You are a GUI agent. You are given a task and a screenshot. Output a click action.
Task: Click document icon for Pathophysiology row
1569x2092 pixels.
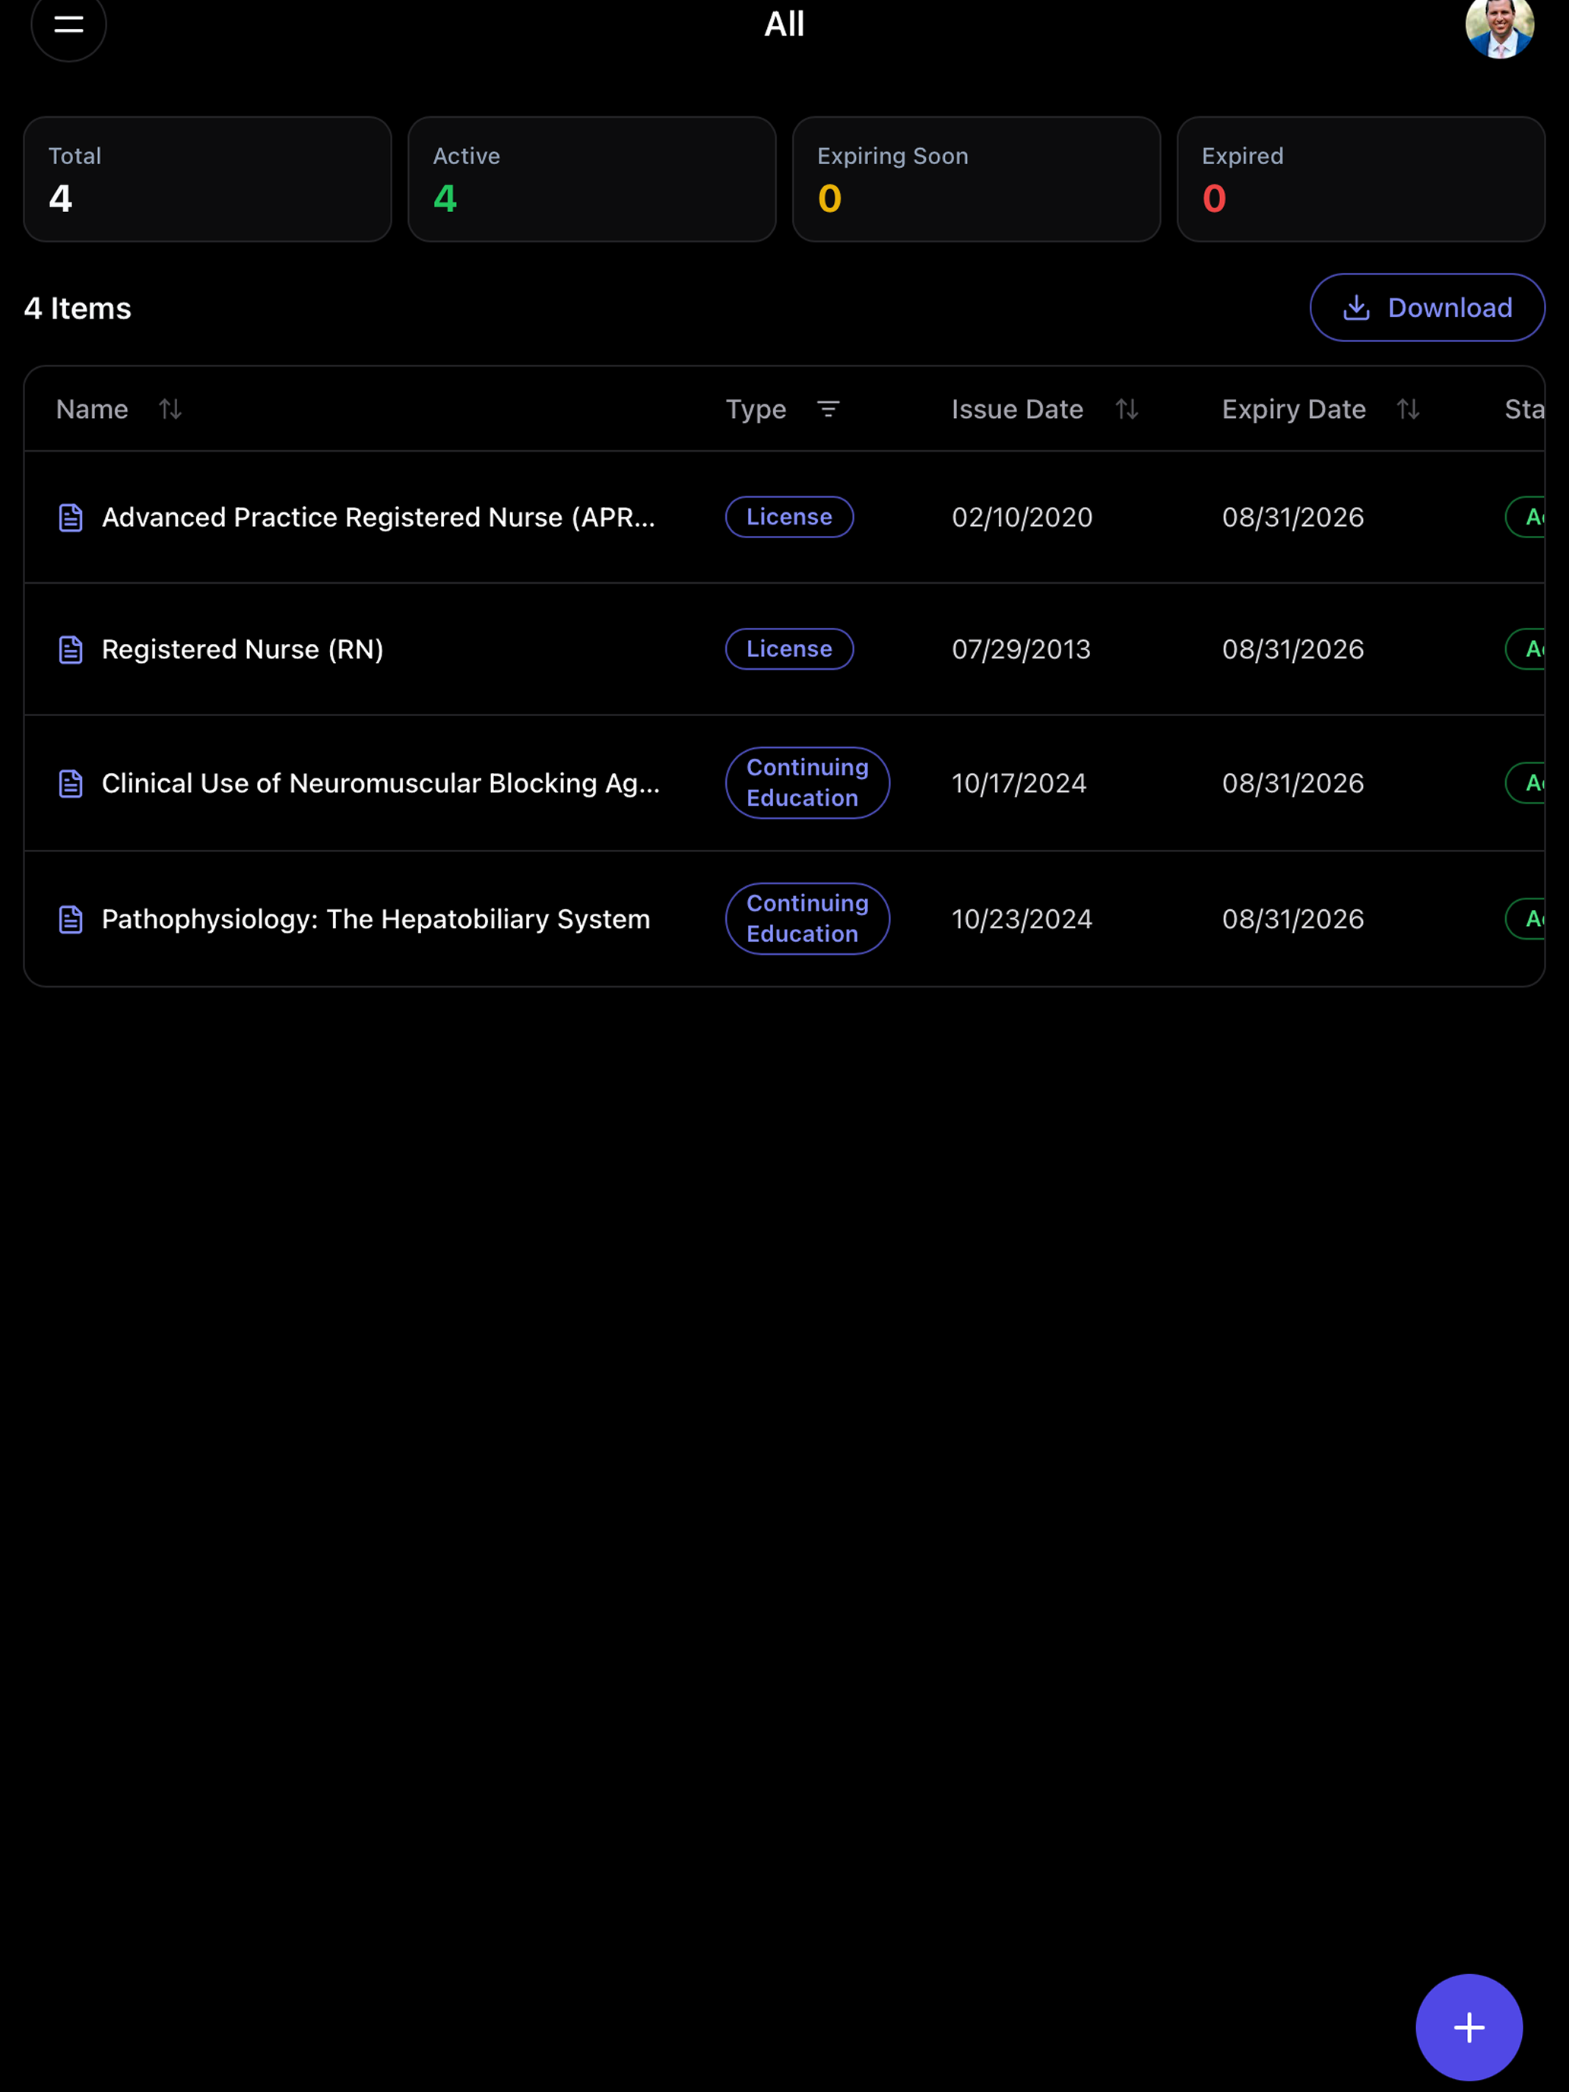tap(71, 919)
